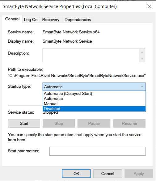Click inside the Description text box
This screenshot has width=156, height=181.
pyautogui.click(x=91, y=56)
